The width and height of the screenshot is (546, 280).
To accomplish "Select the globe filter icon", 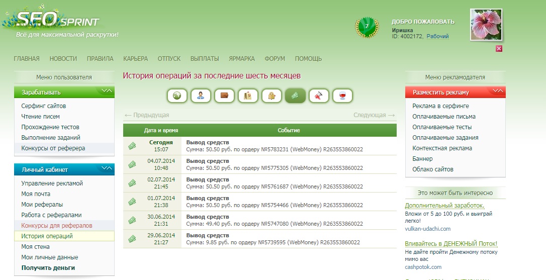I will [x=177, y=96].
